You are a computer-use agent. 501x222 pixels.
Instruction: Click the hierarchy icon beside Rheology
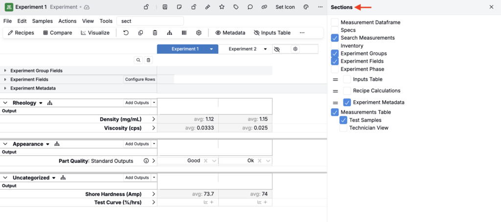click(x=50, y=103)
